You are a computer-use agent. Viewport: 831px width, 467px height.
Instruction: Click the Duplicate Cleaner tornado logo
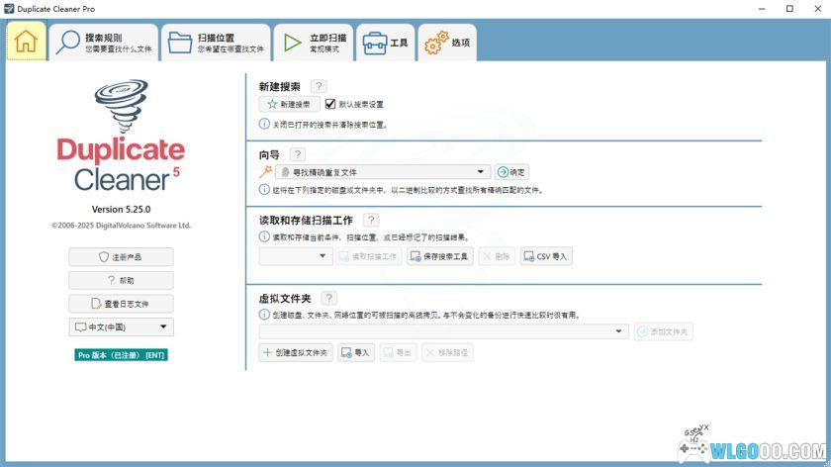[122, 106]
